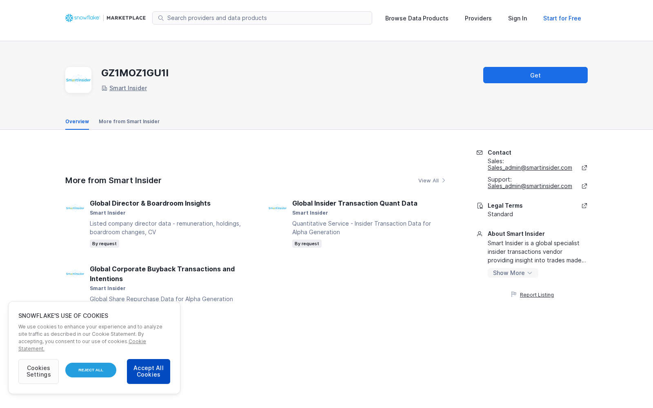The height and width of the screenshot is (408, 653).
Task: Click the 'Global Share Repurchase Data' description
Action: [x=162, y=299]
